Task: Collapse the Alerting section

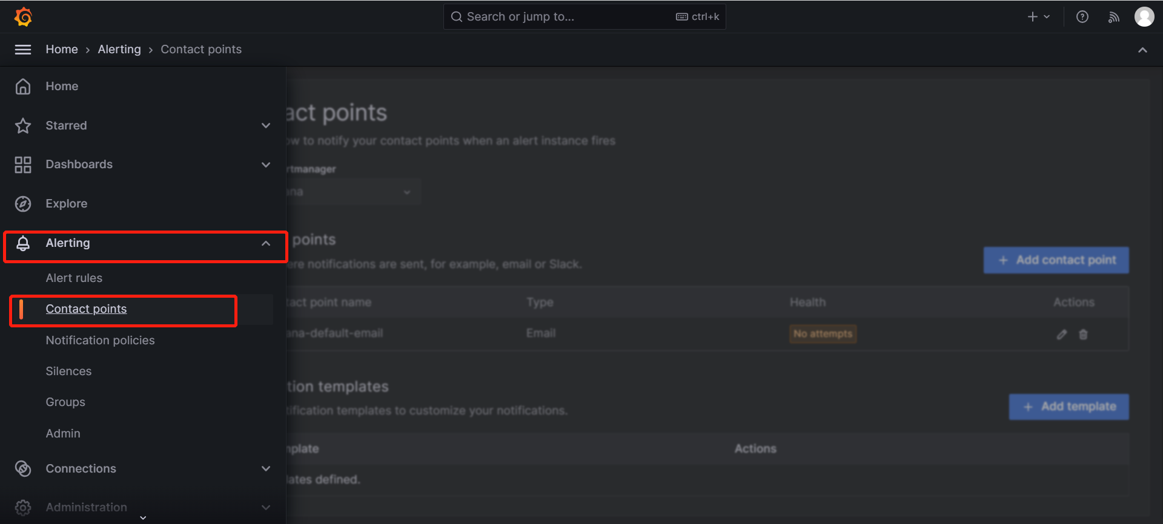Action: pyautogui.click(x=265, y=243)
